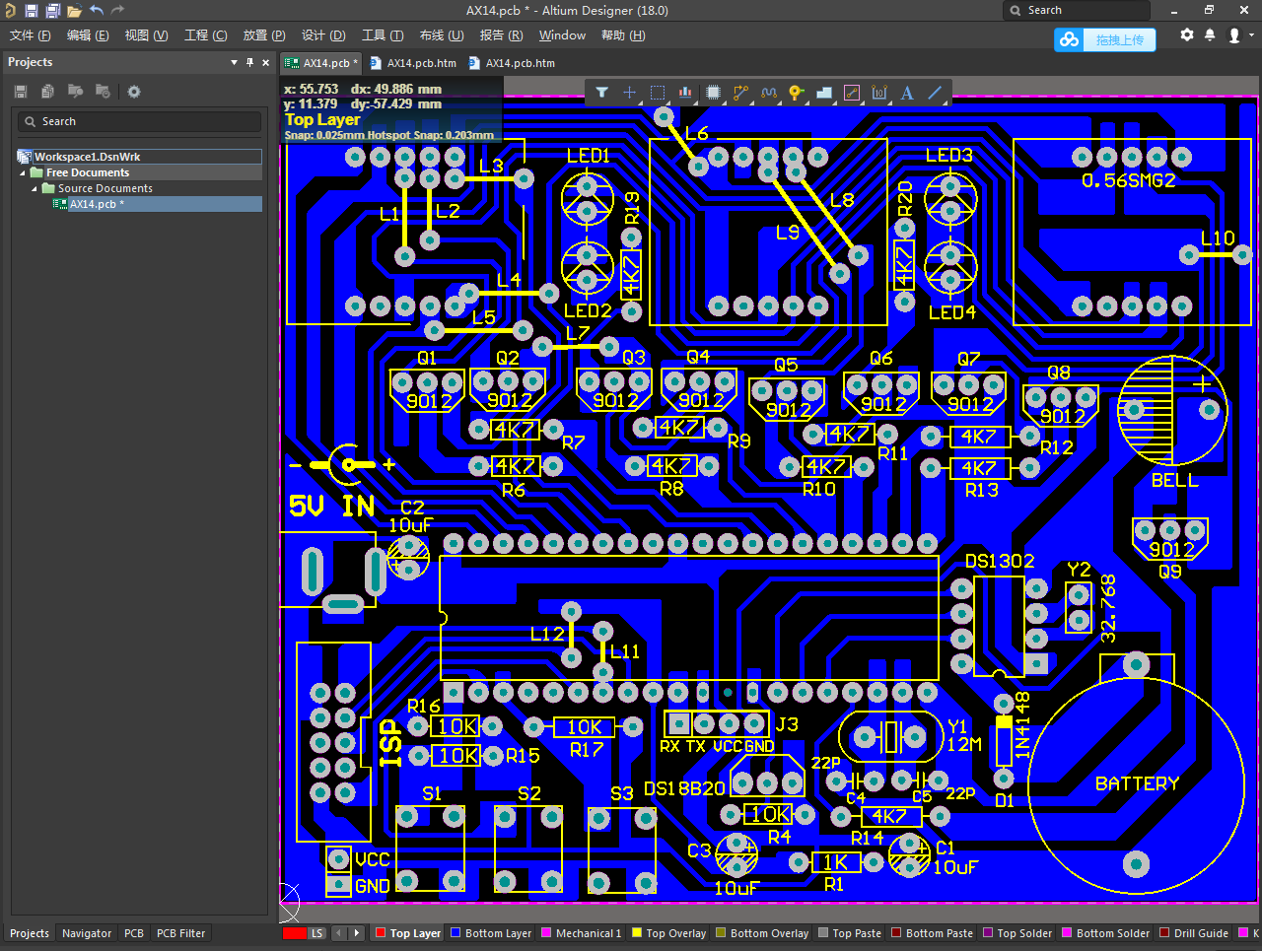The height and width of the screenshot is (951, 1262).
Task: Open the Projects panel dropdown arrow
Action: [x=234, y=62]
